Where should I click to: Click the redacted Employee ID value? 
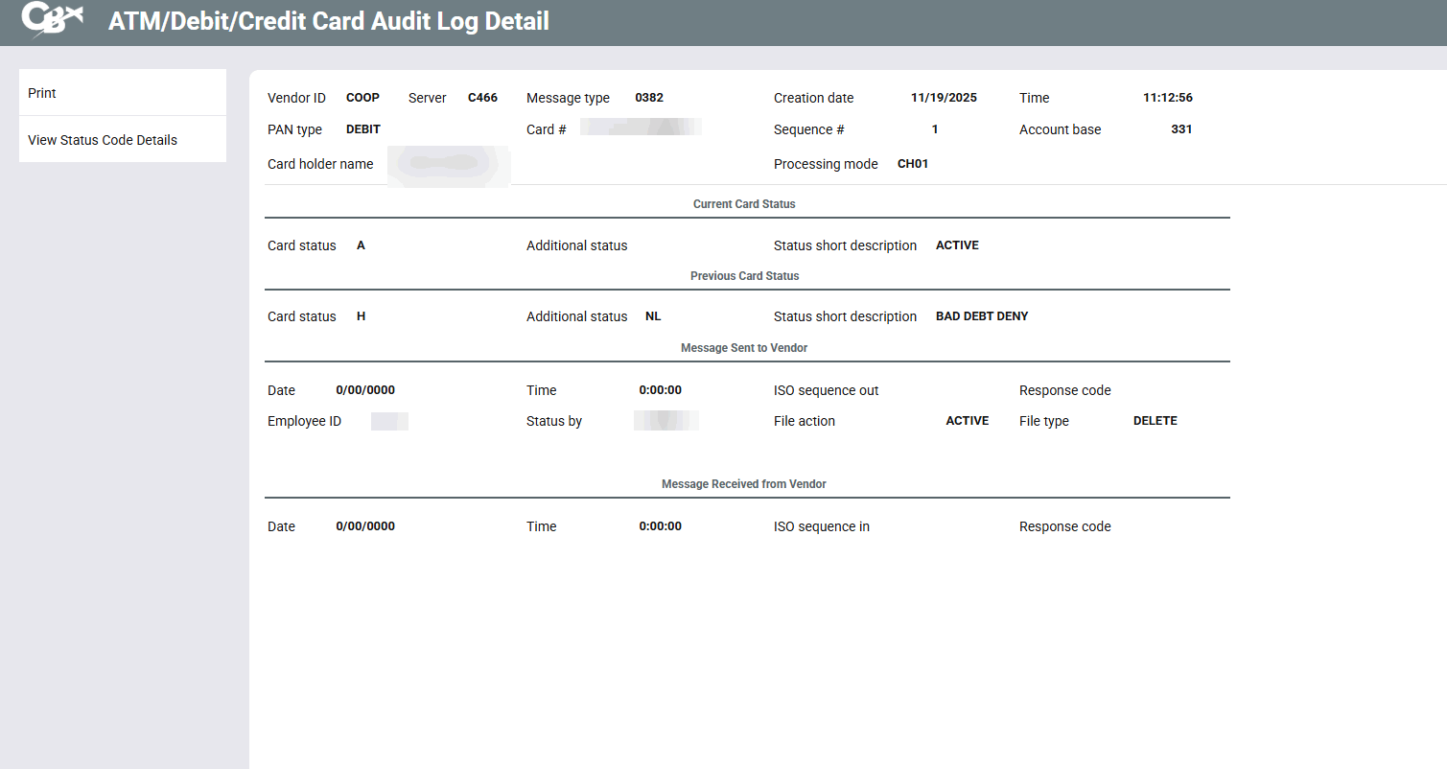coord(389,421)
